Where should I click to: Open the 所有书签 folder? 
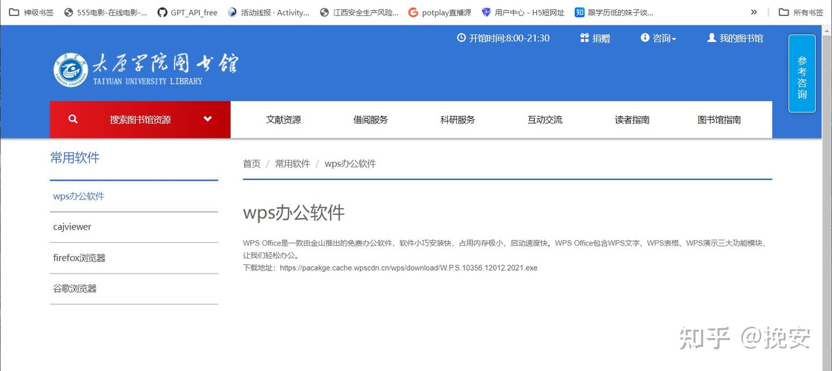coord(801,12)
